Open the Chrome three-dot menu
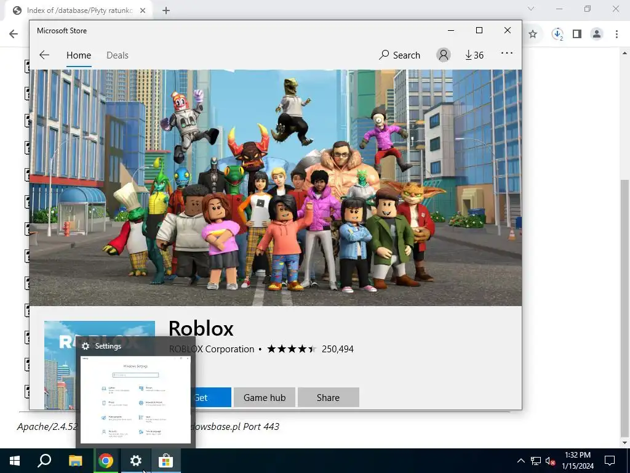This screenshot has width=630, height=473. [616, 34]
